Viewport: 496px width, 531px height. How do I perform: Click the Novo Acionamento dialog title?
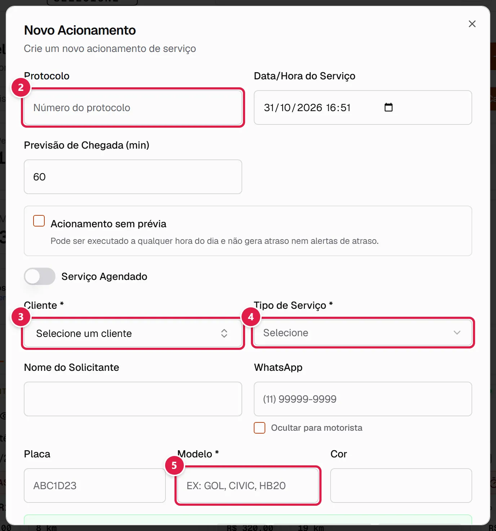click(80, 30)
